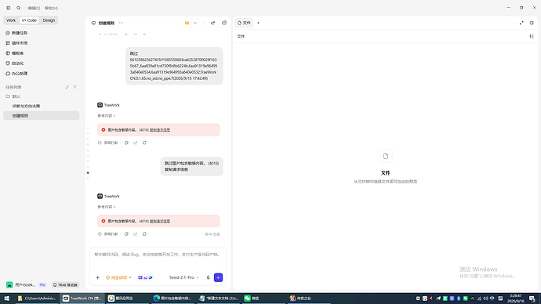
Task: Click the clock label under second error banner
Action: [107, 234]
